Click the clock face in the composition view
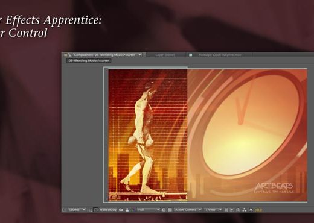The width and height of the screenshot is (314, 223). 251,125
